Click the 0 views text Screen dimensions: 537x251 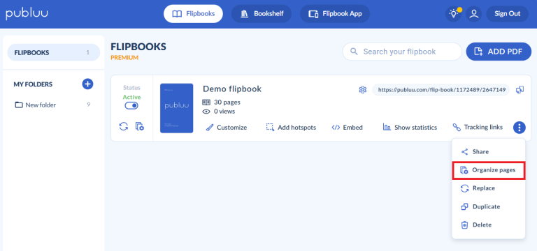[224, 112]
